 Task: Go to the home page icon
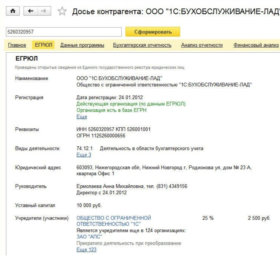point(13,11)
